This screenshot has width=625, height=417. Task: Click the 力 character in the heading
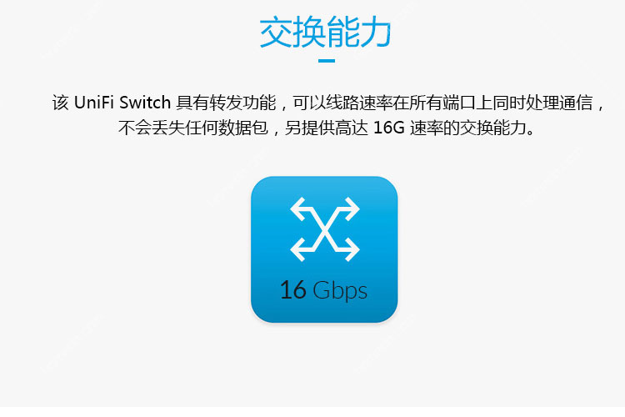tap(375, 32)
